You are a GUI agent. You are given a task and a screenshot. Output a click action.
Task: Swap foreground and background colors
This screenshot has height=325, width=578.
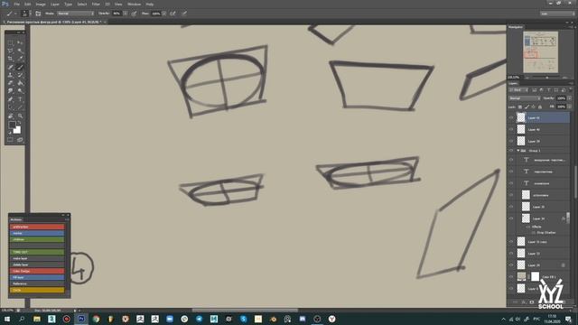19,123
